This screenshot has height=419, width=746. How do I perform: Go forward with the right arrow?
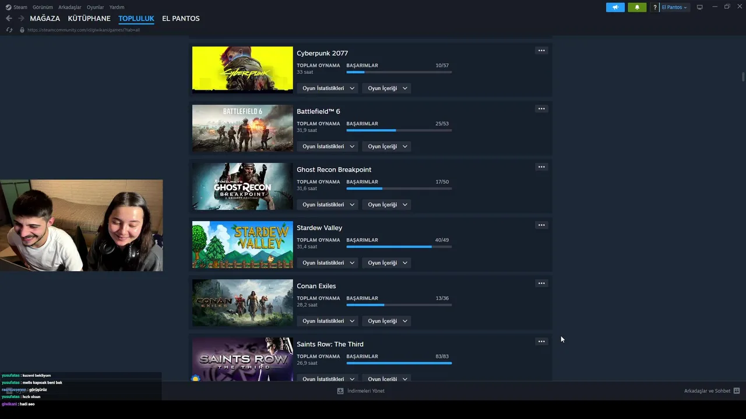pos(21,19)
